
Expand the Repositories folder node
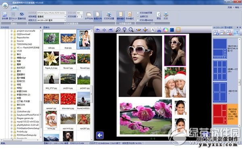pos(12,37)
